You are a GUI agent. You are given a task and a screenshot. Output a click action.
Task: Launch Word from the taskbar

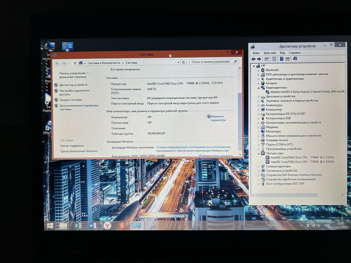[x=93, y=226]
